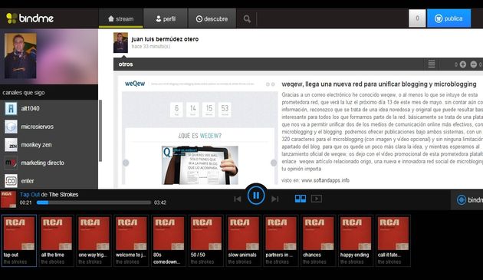Select the marketing directo channel
Viewport: 483px width, 280px height.
point(49,163)
